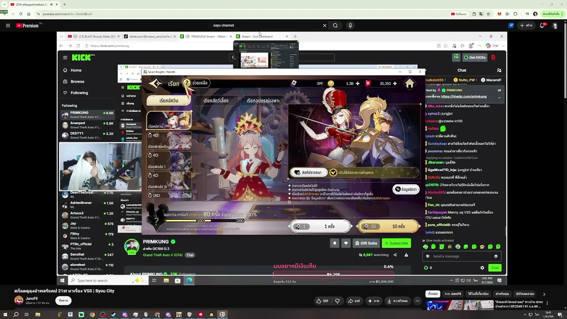The height and width of the screenshot is (319, 567).
Task: Open Senxihai channel in following list
Action: tap(88, 256)
